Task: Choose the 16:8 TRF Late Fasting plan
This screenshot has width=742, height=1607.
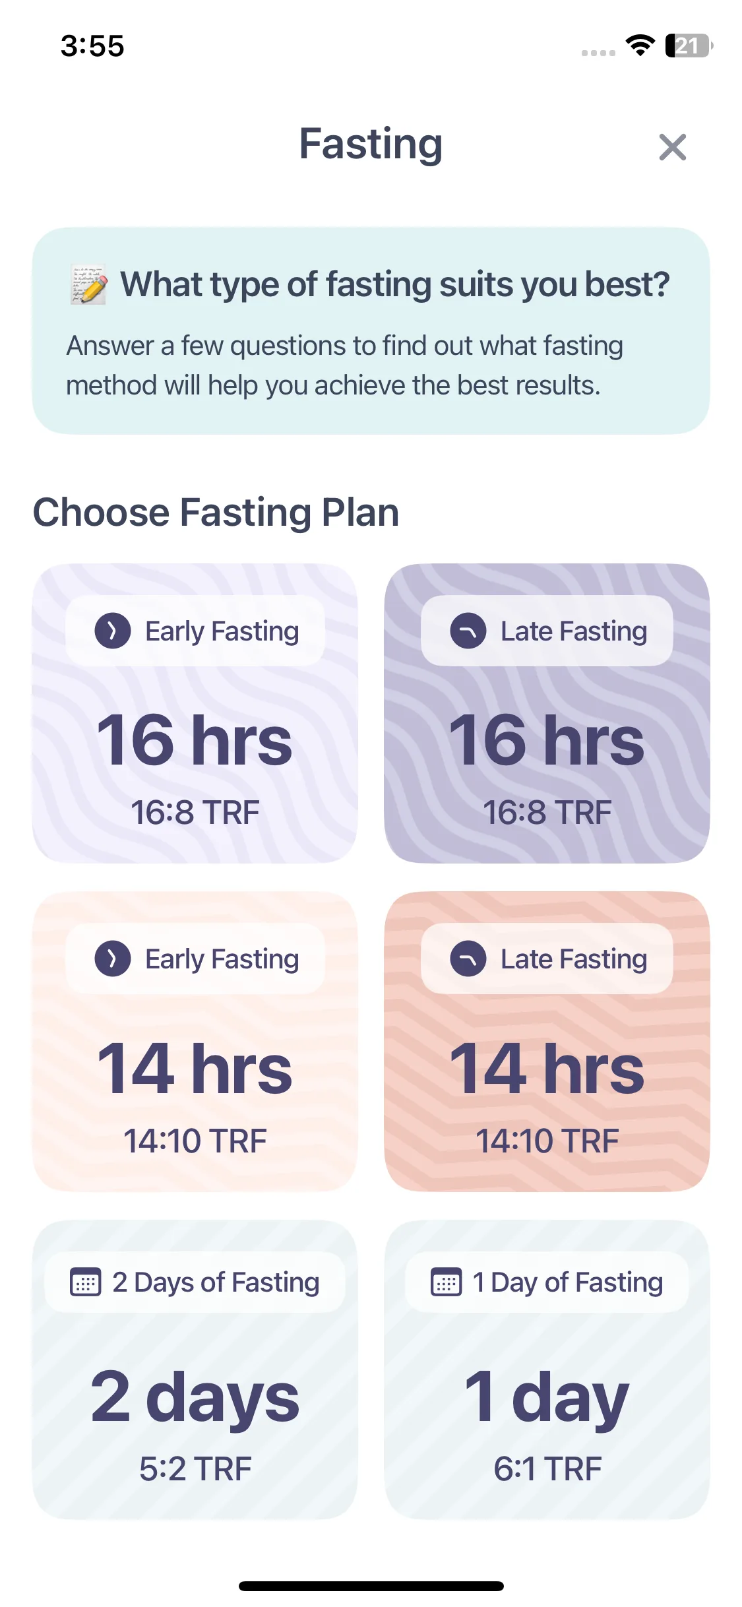Action: click(x=547, y=713)
